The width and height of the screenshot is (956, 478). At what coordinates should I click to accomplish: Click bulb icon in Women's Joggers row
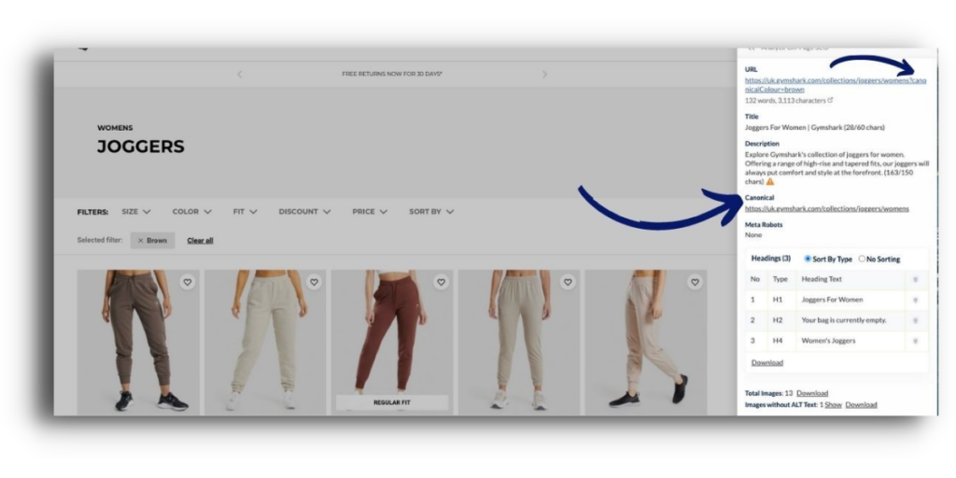915,342
